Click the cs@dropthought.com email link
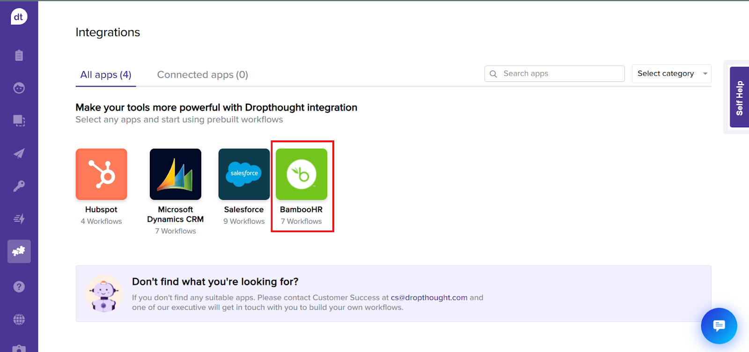This screenshot has width=749, height=352. point(429,298)
